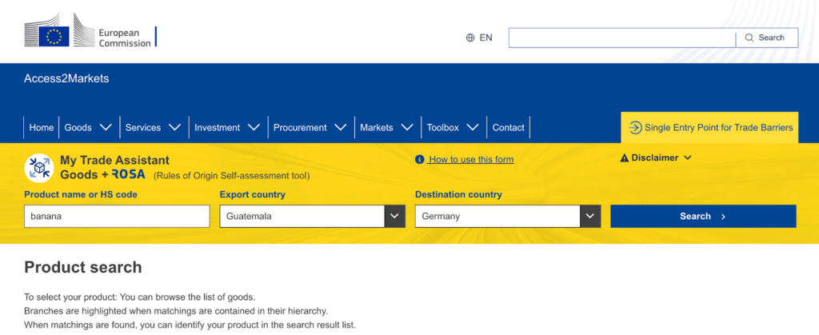Open the EN language selector

pos(480,38)
